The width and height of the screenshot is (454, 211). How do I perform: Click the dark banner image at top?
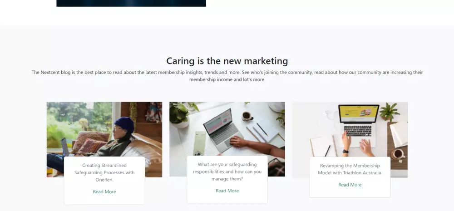[x=131, y=3]
